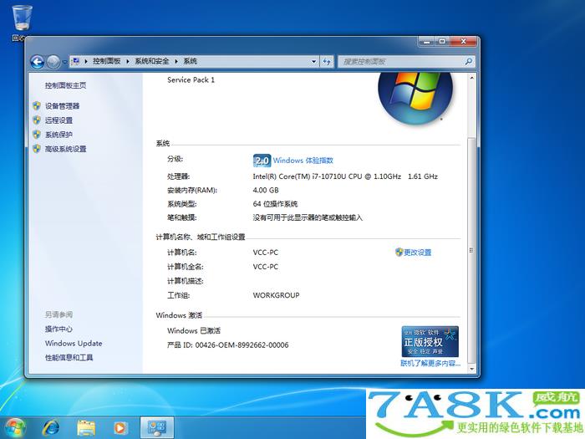585x439 pixels.
Task: Open Recycle Bin on desktop
Action: pos(21,23)
